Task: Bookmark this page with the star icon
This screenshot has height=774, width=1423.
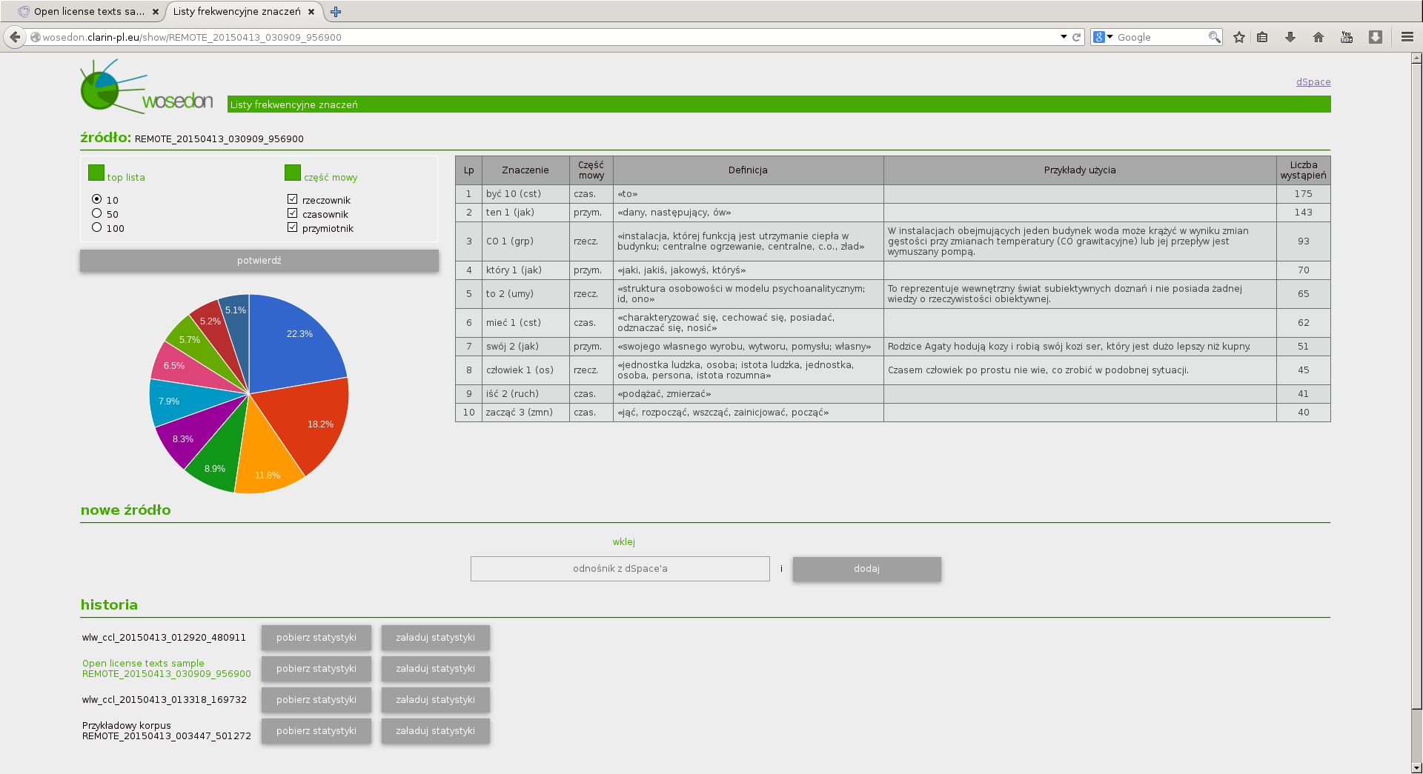Action: [x=1238, y=37]
